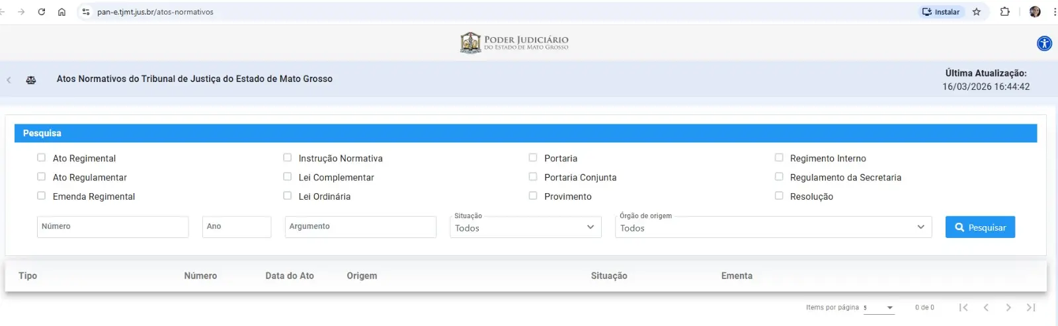Click the Origem column header
1058x326 pixels.
click(x=362, y=276)
